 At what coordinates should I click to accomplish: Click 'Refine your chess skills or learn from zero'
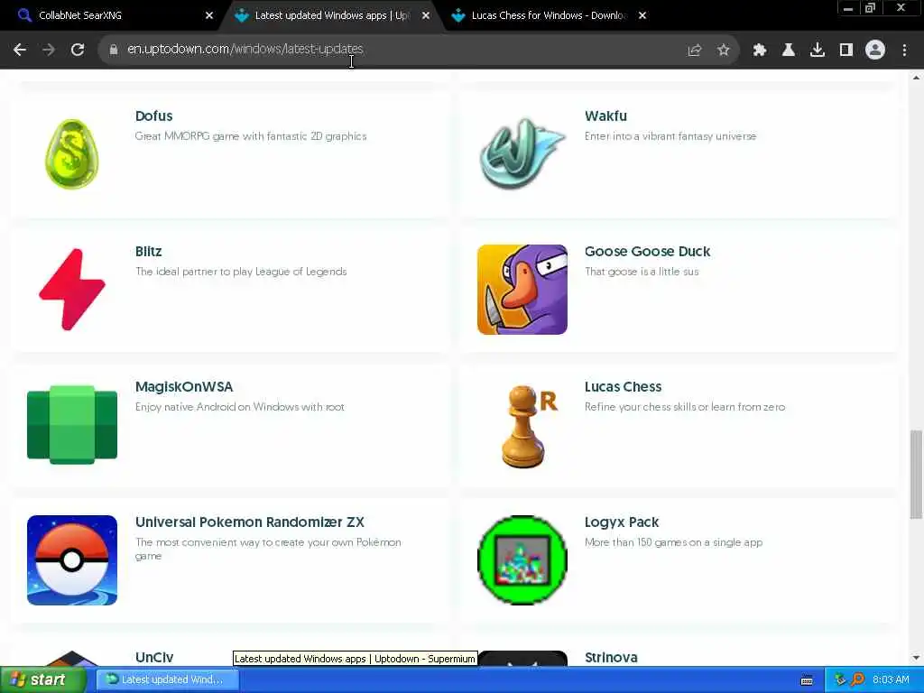point(685,407)
